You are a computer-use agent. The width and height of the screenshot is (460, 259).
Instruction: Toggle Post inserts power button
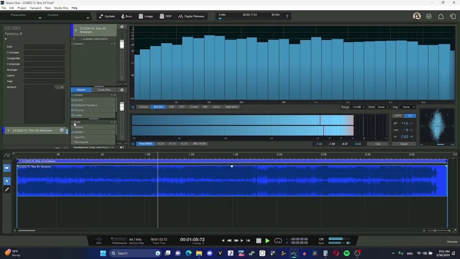click(x=73, y=122)
